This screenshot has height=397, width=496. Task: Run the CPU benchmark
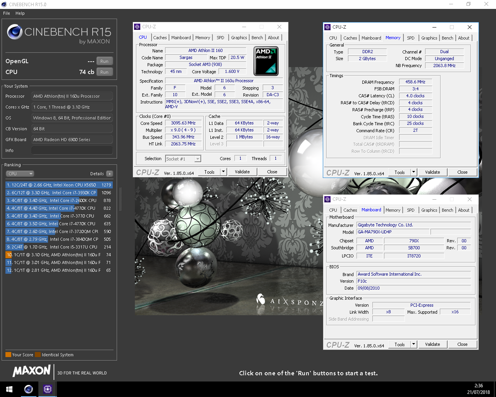(x=105, y=72)
